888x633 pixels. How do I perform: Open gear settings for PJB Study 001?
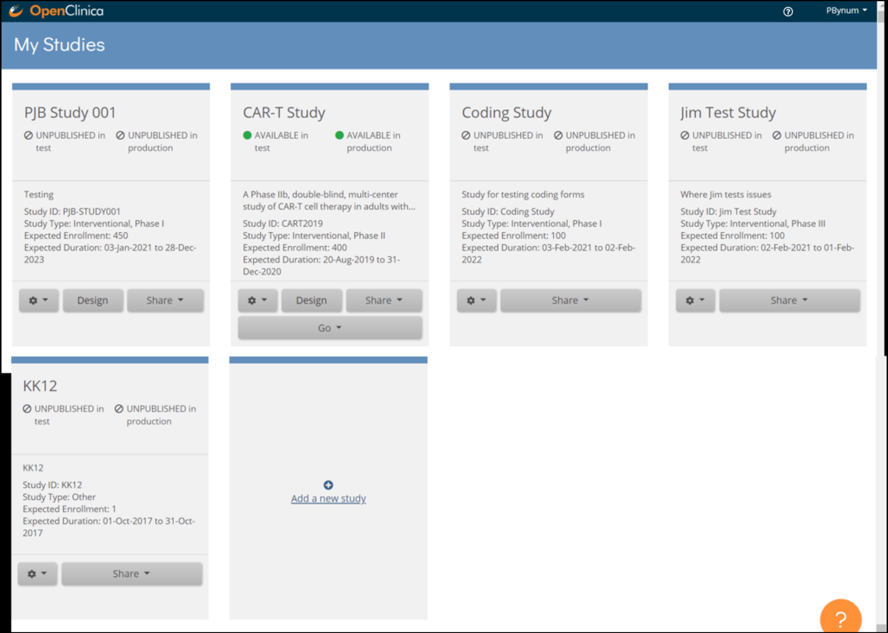tap(39, 301)
